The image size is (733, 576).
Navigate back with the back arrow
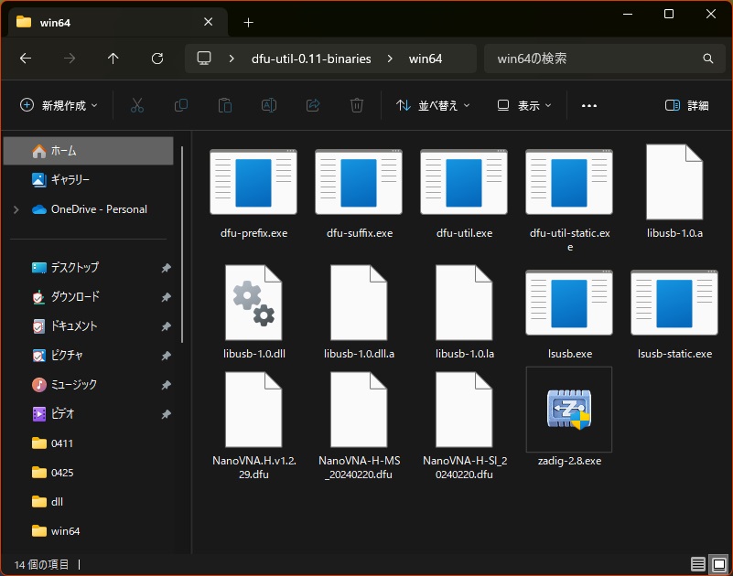(x=26, y=59)
